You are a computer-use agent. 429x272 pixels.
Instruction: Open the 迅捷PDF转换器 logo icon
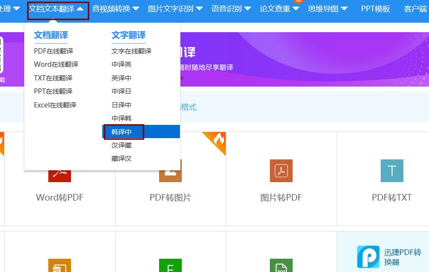point(368,257)
